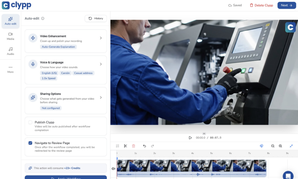The image size is (298, 179).
Task: Click the Apply Workflow button
Action: tap(66, 177)
